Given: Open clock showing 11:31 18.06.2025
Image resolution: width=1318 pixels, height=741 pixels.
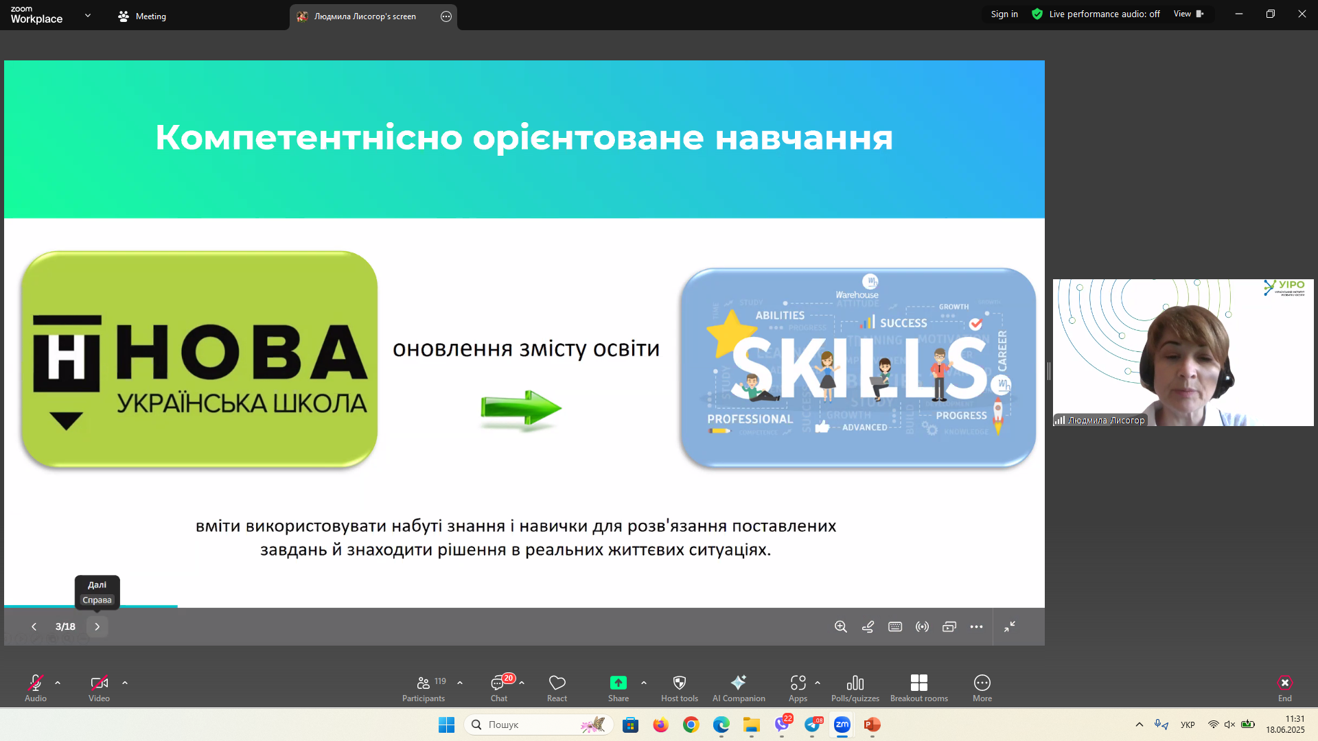Looking at the screenshot, I should tap(1285, 725).
